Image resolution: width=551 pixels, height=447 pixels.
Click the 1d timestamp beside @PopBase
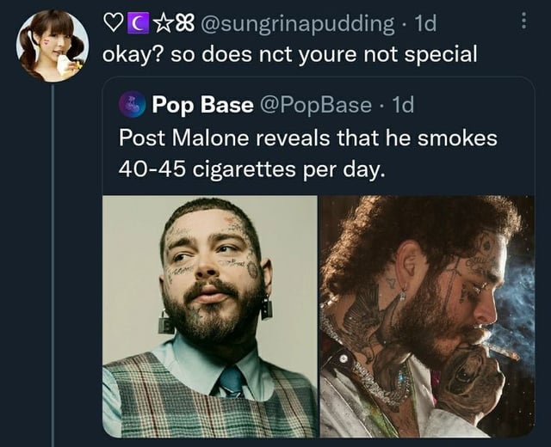(402, 105)
